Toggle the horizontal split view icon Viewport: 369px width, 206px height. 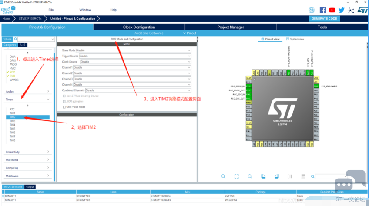[x=303, y=176]
